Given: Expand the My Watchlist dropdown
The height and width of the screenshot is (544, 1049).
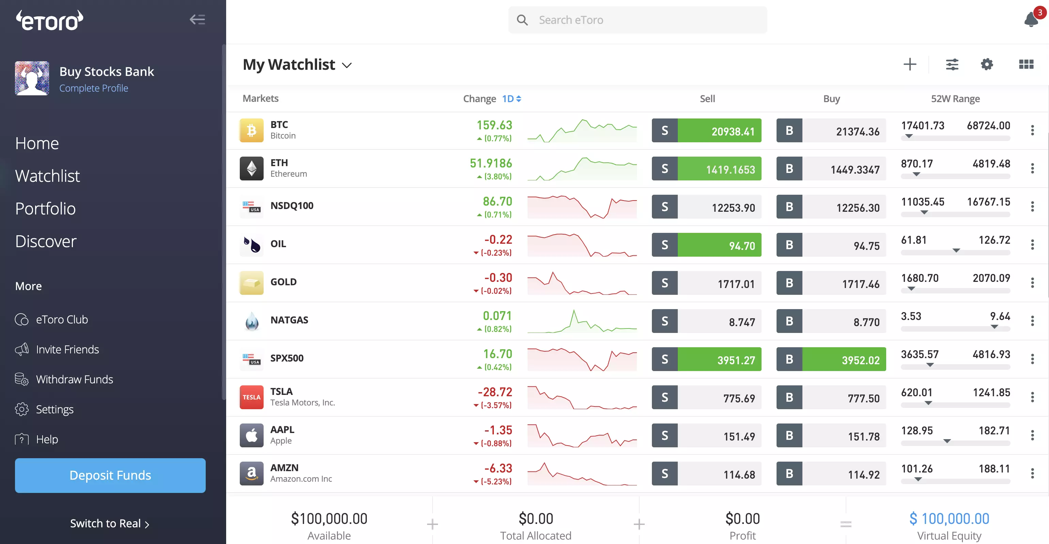Looking at the screenshot, I should coord(347,65).
